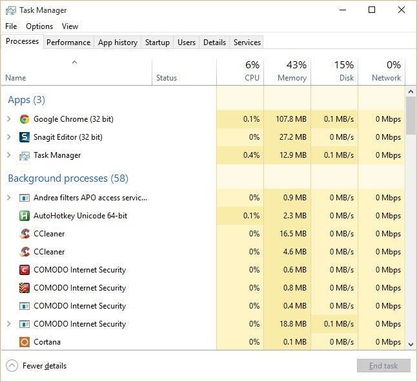Image resolution: width=417 pixels, height=382 pixels.
Task: Expand the Andrea filters APO service row
Action: tap(8, 198)
